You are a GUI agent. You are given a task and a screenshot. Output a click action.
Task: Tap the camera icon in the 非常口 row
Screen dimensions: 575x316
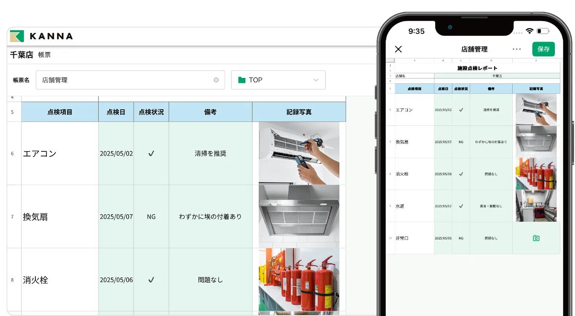click(x=536, y=238)
